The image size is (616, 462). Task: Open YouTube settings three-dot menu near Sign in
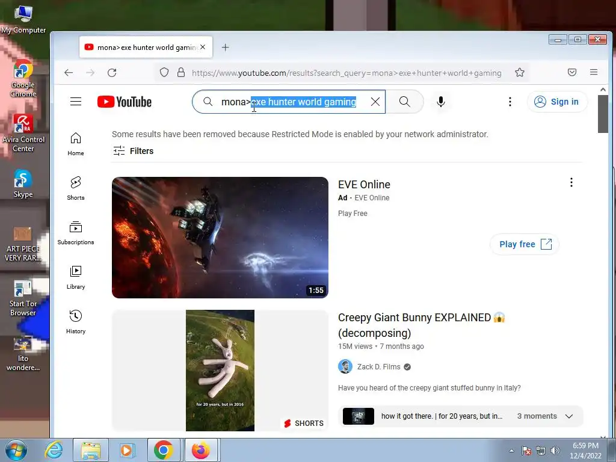(510, 102)
